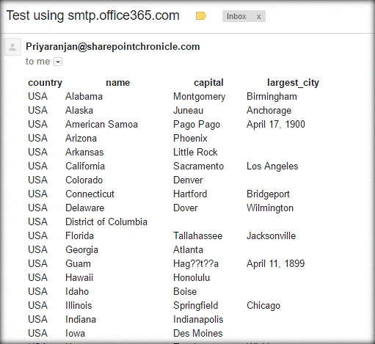Click 'USA' in the Guam row

tap(37, 263)
